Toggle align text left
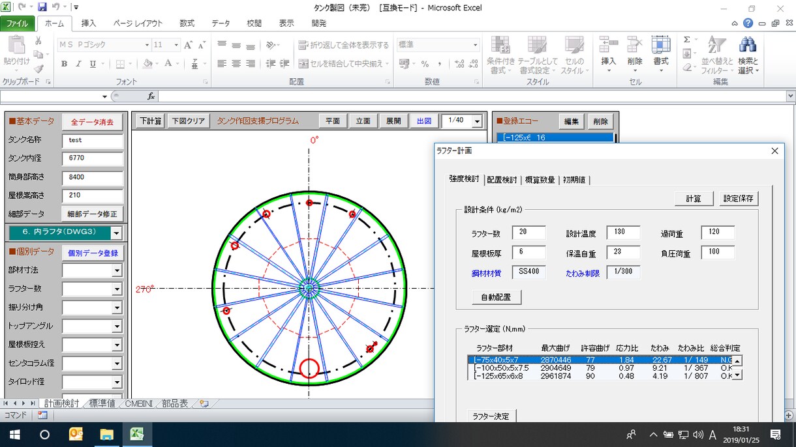796x447 pixels. [222, 64]
